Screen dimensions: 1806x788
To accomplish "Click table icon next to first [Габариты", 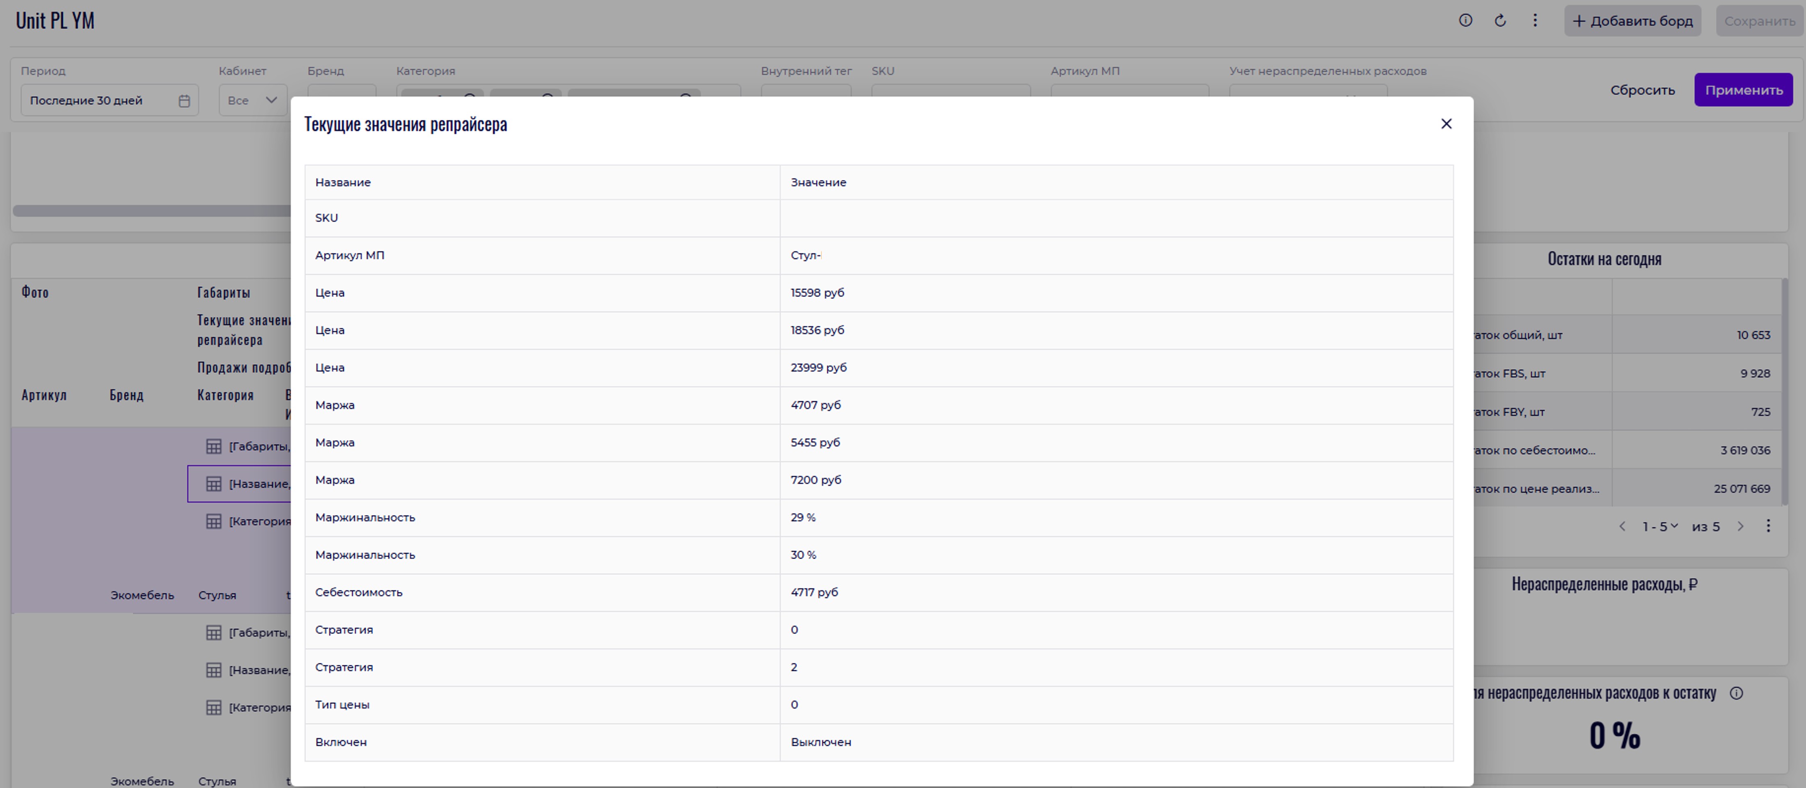I will [214, 446].
